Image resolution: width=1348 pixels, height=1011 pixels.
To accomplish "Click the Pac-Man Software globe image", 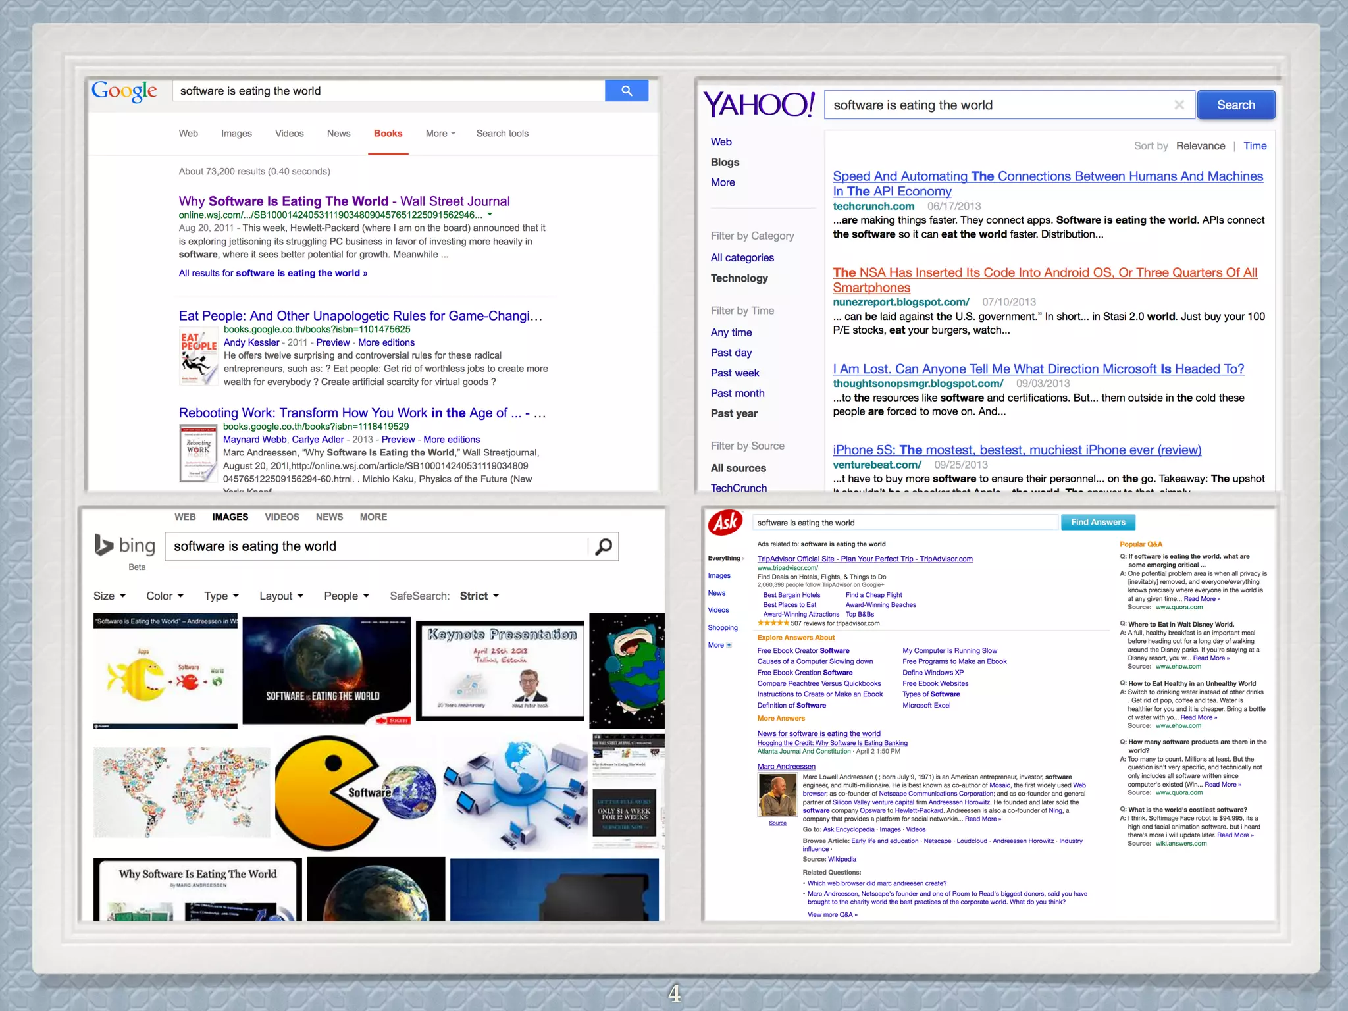I will pyautogui.click(x=355, y=792).
